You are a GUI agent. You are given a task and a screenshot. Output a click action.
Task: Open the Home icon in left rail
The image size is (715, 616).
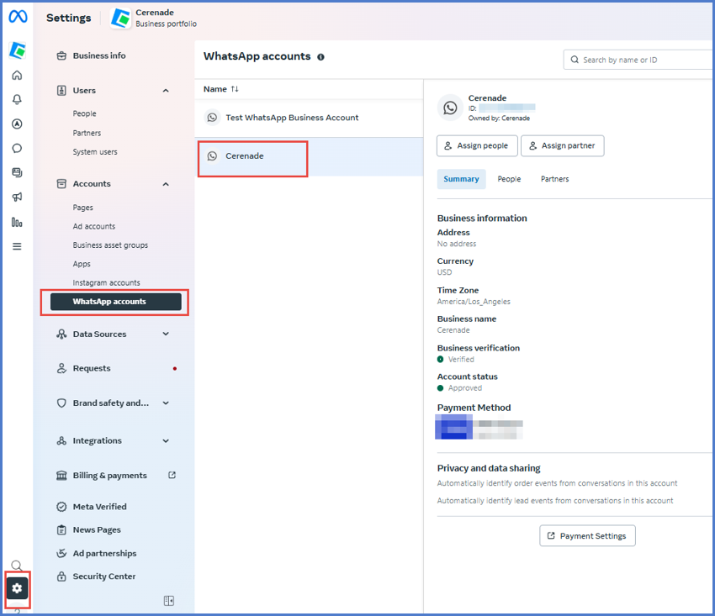pos(17,76)
